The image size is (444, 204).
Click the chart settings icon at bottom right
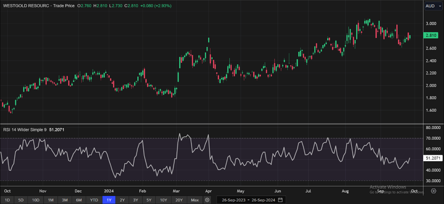pyautogui.click(x=433, y=191)
